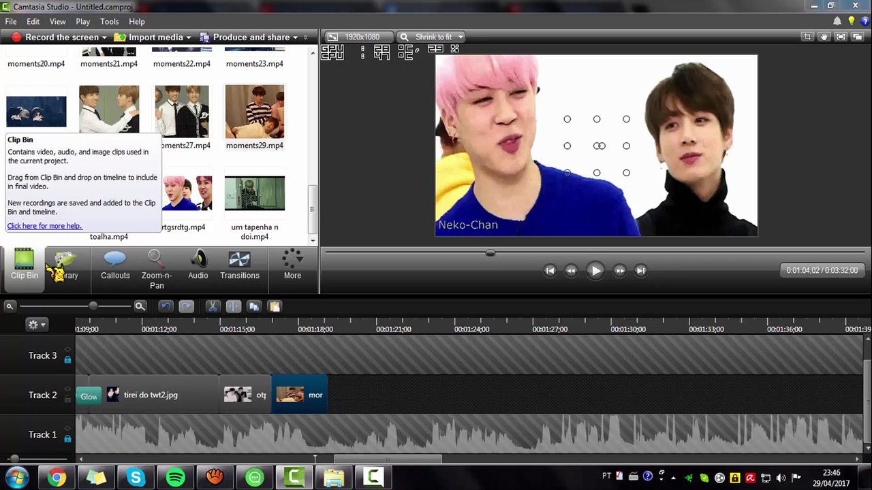Open Spotify from the taskbar
872x490 pixels.
[x=175, y=478]
